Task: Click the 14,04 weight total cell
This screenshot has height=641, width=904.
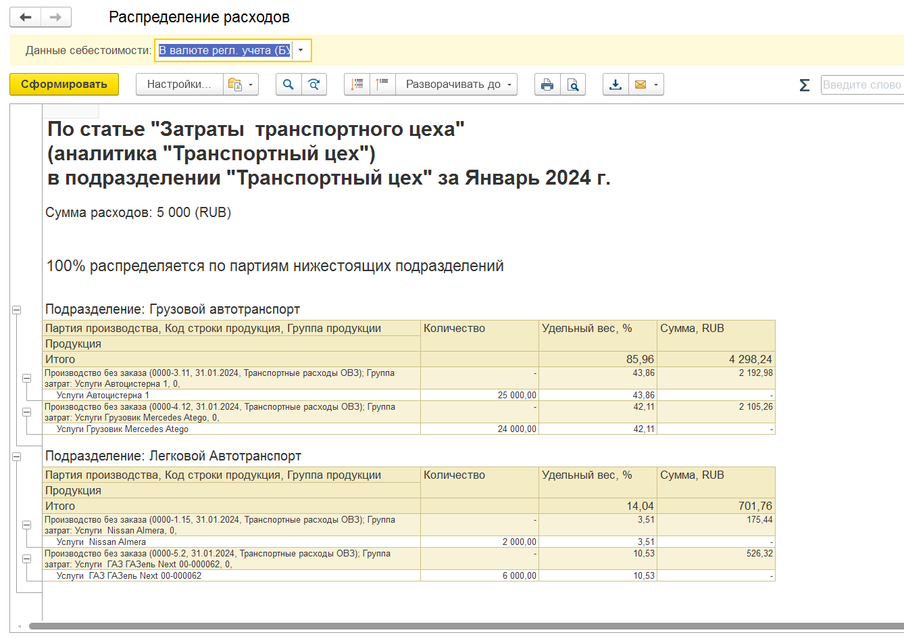Action: click(598, 506)
